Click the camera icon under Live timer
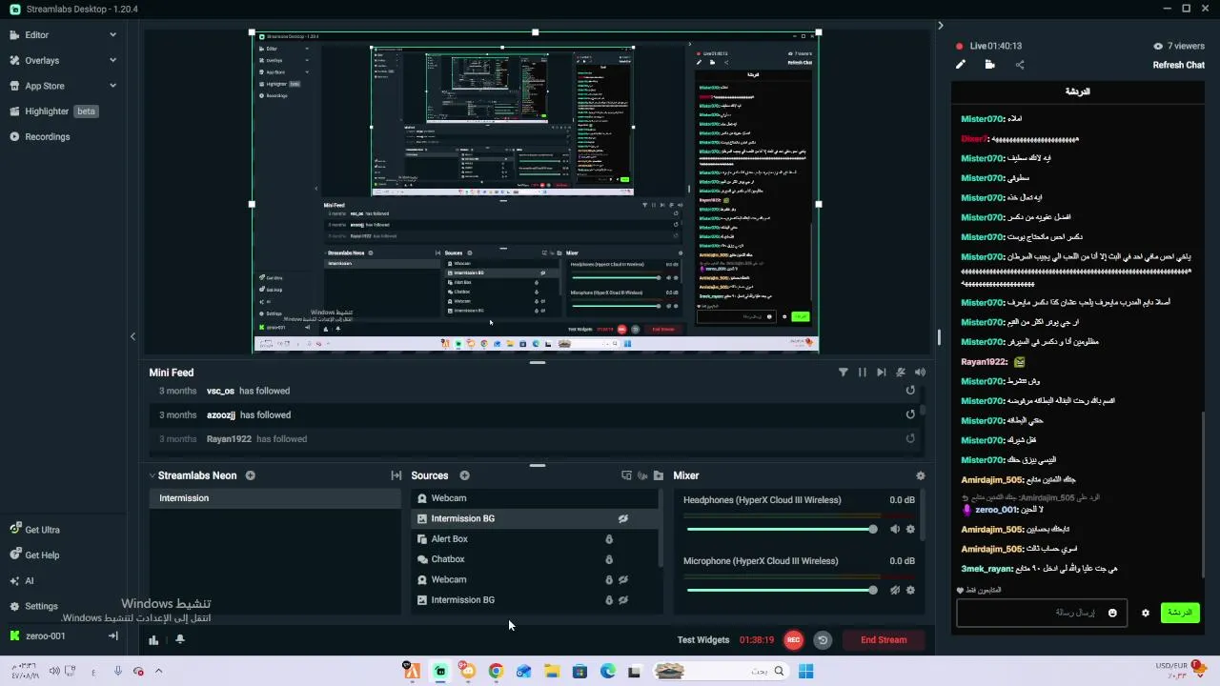Screen dimensions: 1220x686 click(990, 65)
